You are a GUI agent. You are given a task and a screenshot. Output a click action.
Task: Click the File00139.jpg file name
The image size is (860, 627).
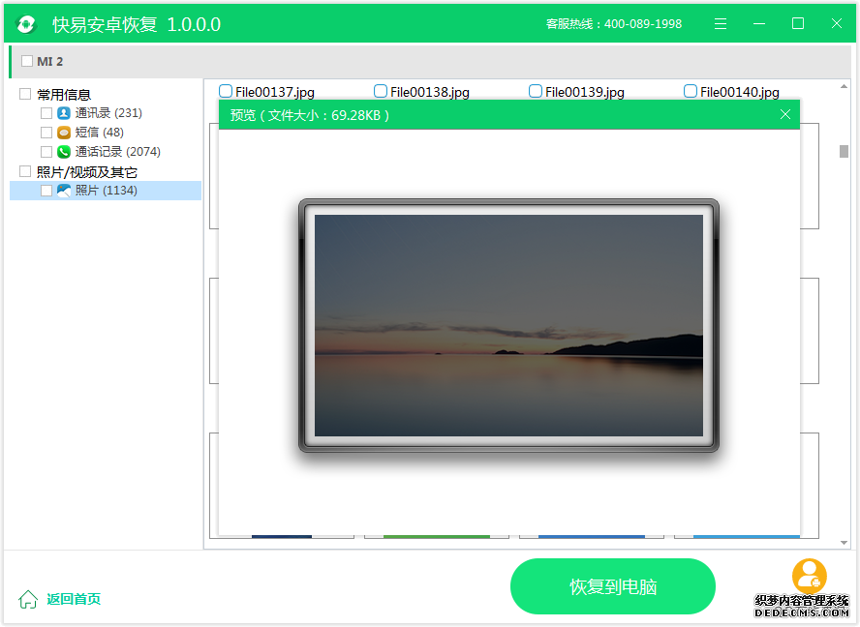pos(585,92)
